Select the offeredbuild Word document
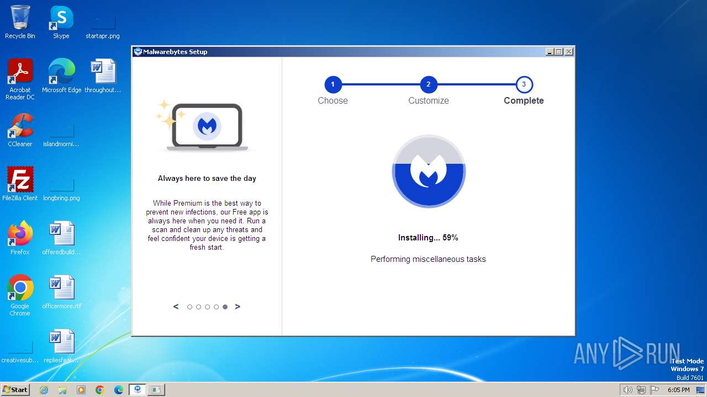Screen dimensions: 707x397 (x=61, y=238)
